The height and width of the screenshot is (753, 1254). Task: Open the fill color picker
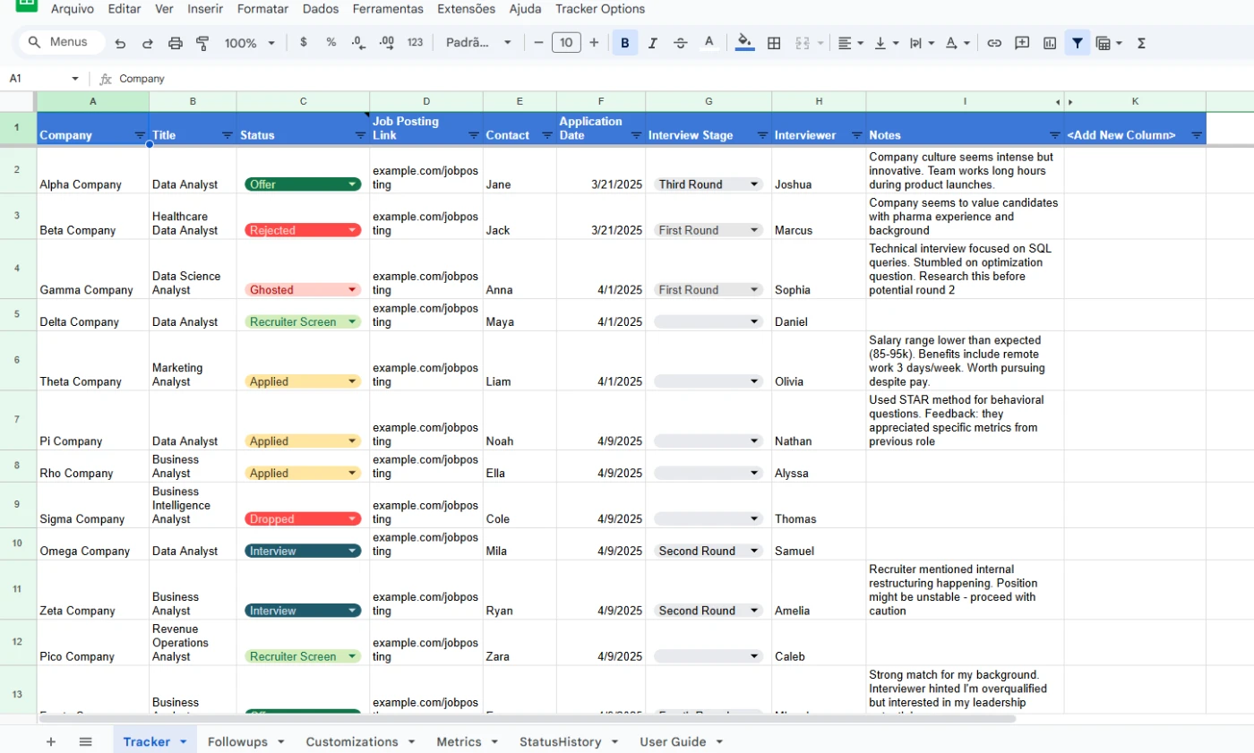tap(743, 43)
